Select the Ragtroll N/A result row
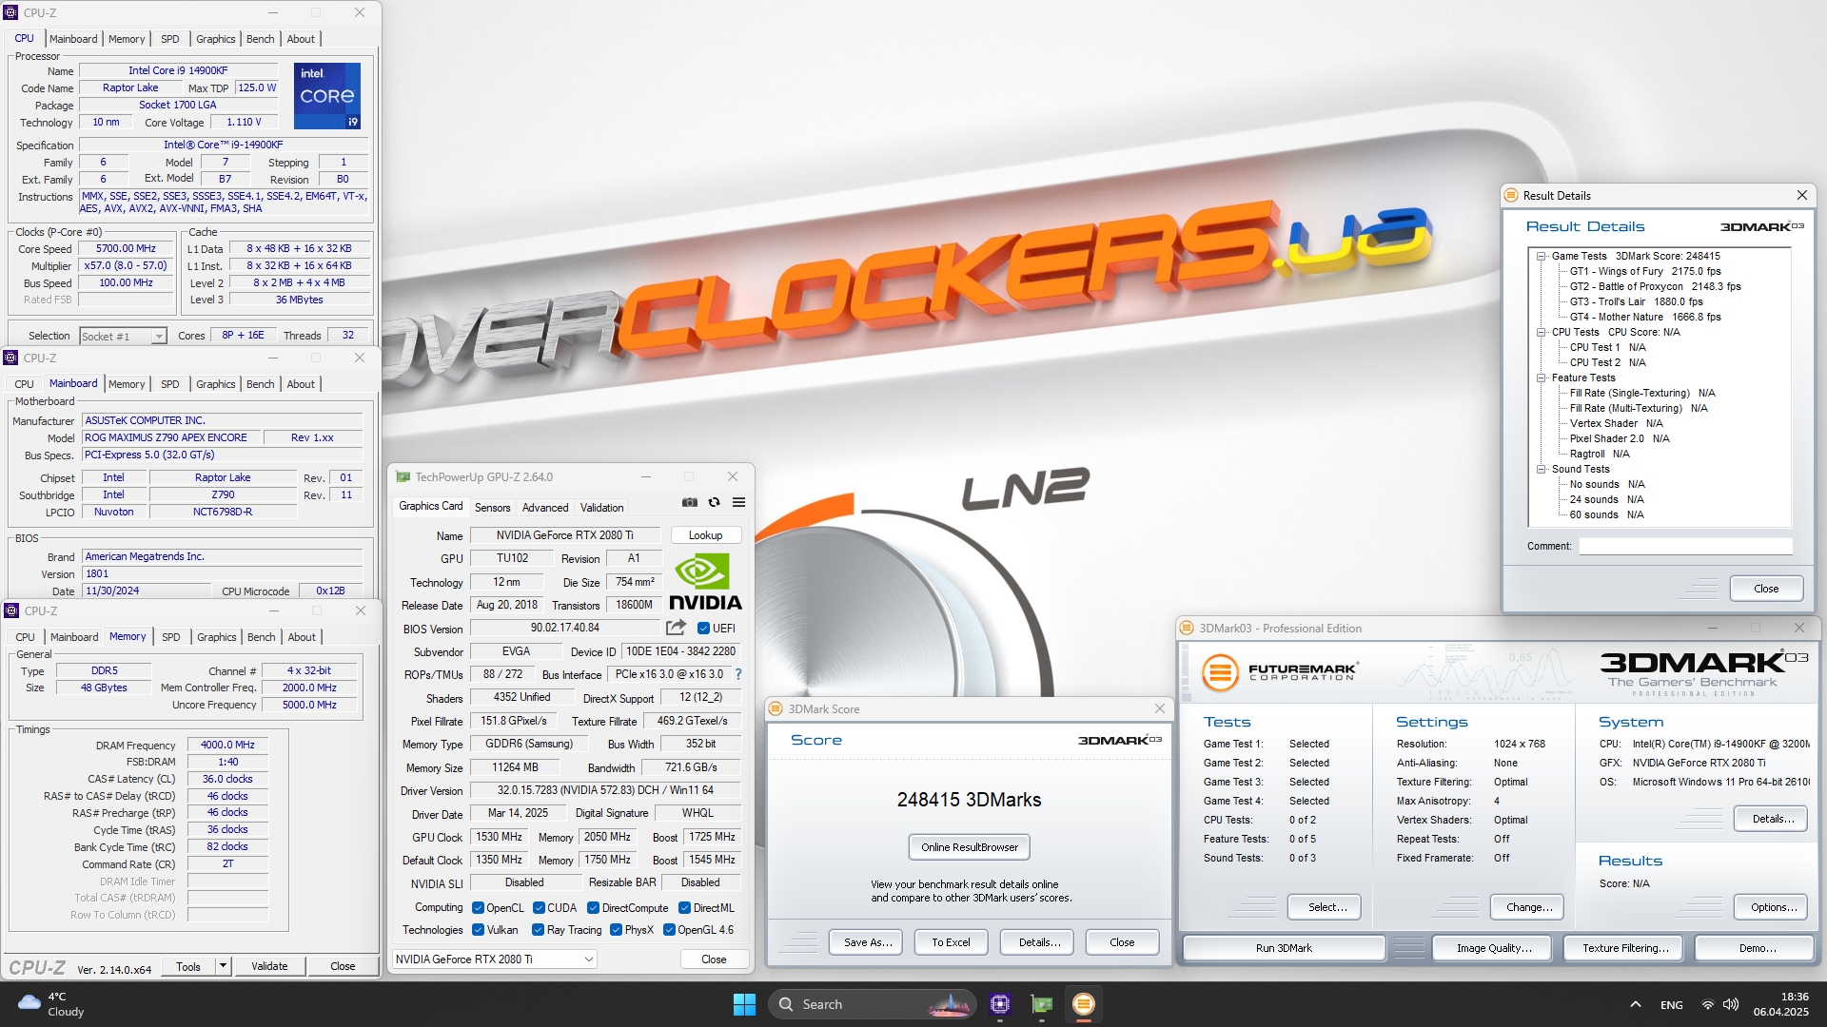Image resolution: width=1827 pixels, height=1027 pixels. click(x=1599, y=454)
